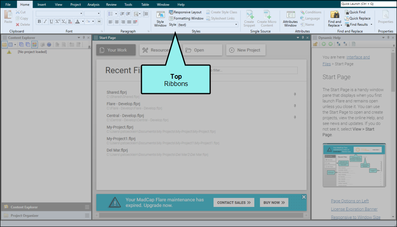Toggle right paragraph alignment
This screenshot has width=397, height=227.
[x=123, y=22]
